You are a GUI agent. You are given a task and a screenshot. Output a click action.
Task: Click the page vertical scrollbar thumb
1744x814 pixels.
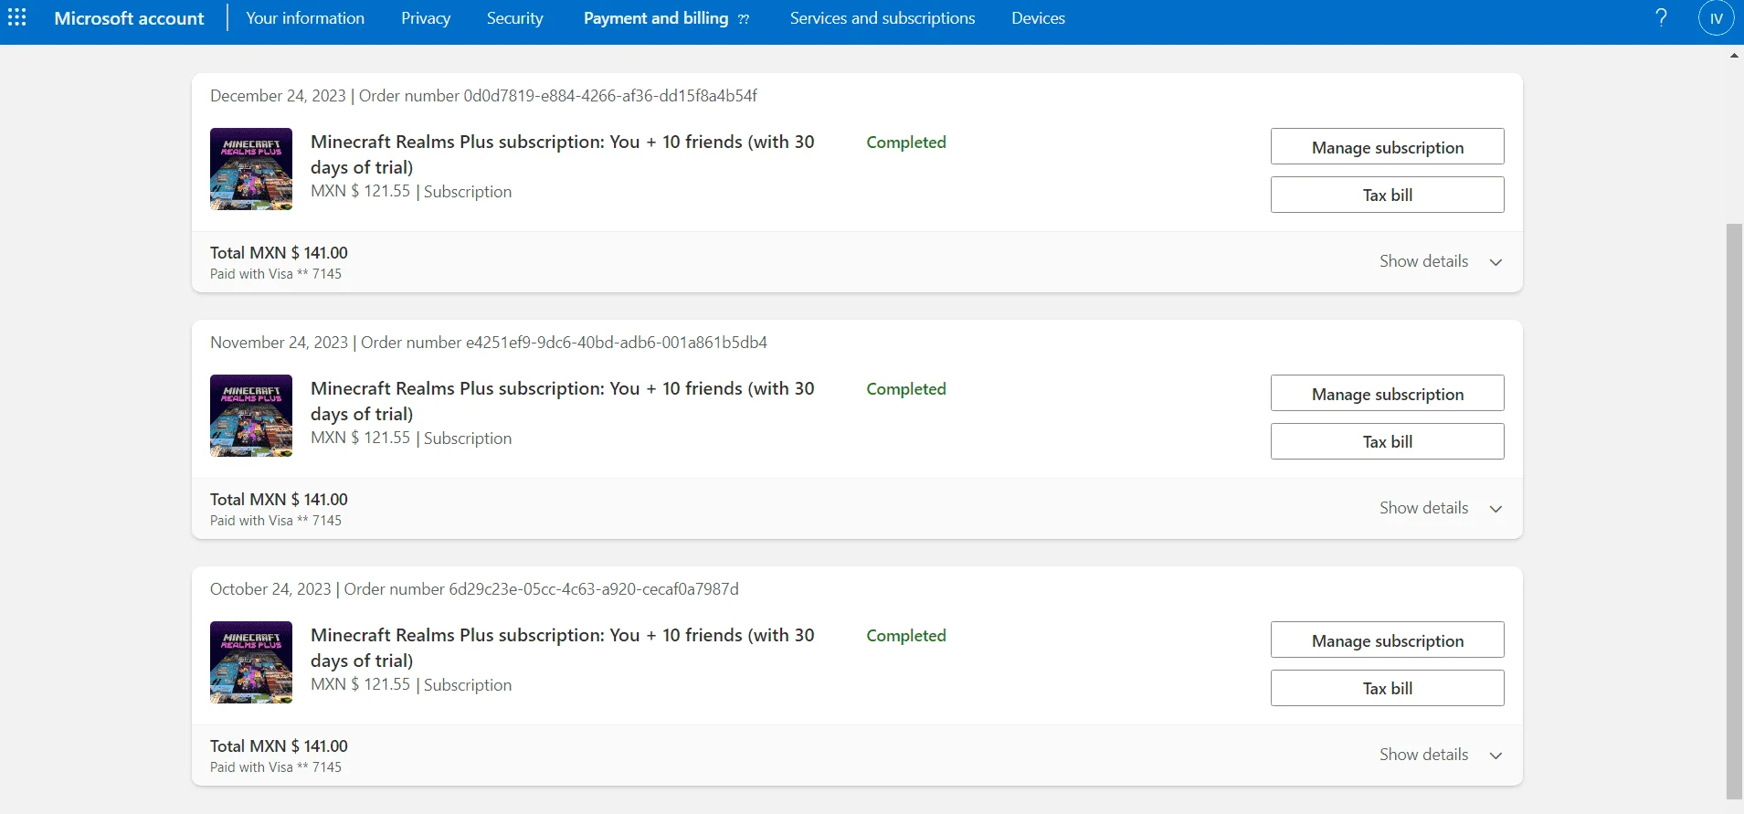pyautogui.click(x=1734, y=511)
